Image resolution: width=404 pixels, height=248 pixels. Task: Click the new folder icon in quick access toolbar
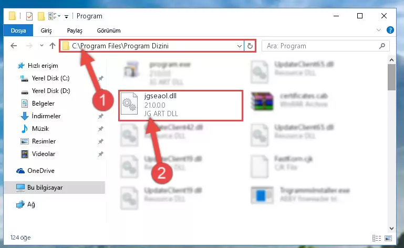click(x=41, y=16)
